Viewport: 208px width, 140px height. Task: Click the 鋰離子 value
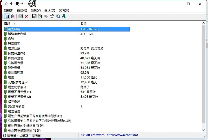(85, 87)
